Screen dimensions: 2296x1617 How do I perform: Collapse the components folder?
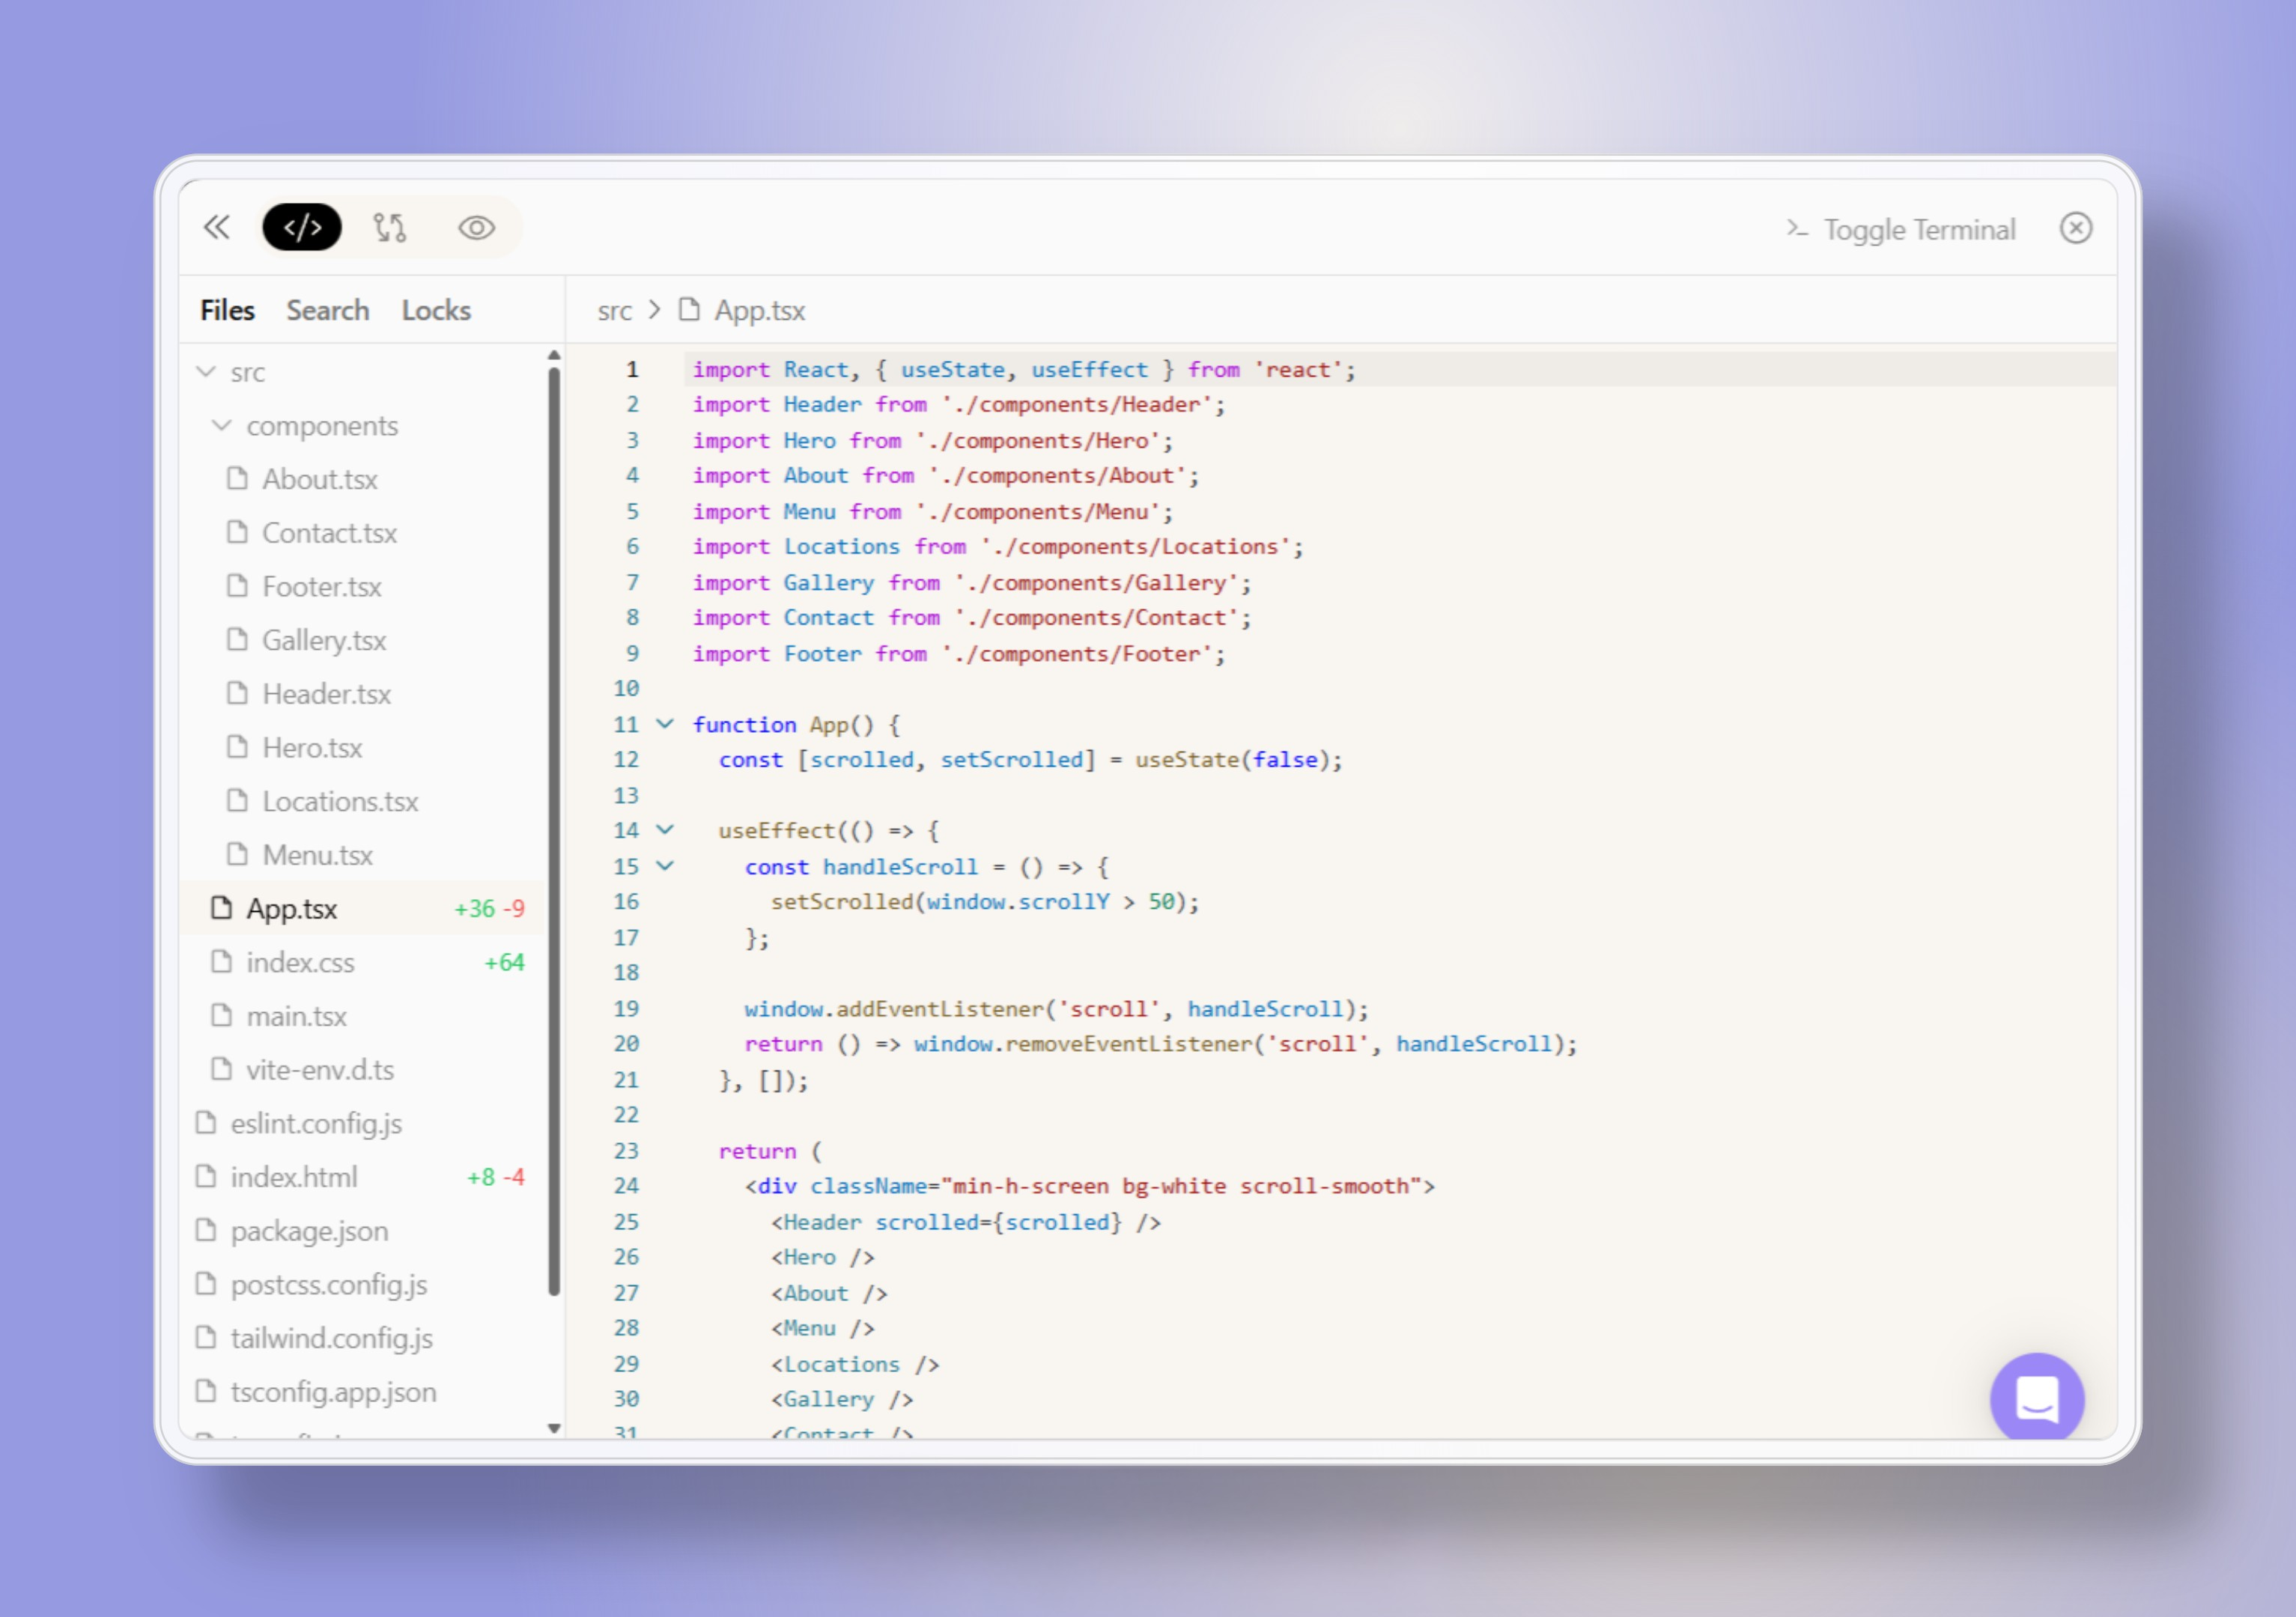coord(222,424)
